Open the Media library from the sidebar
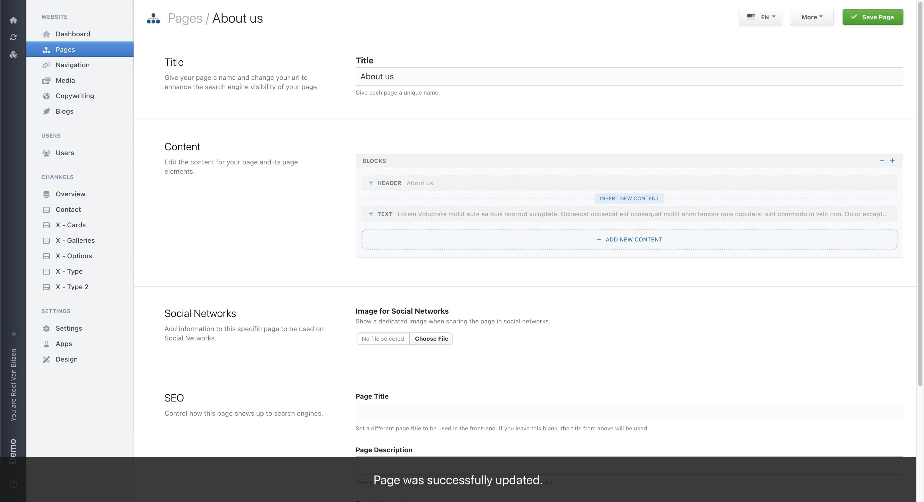Viewport: 924px width, 502px height. click(65, 80)
